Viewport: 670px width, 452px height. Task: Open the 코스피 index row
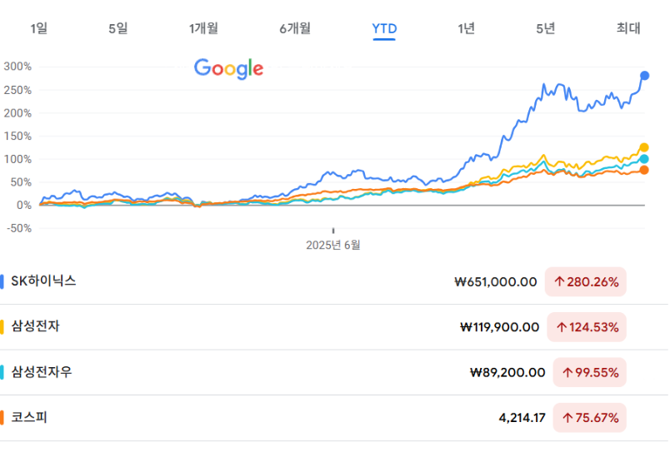(28, 417)
